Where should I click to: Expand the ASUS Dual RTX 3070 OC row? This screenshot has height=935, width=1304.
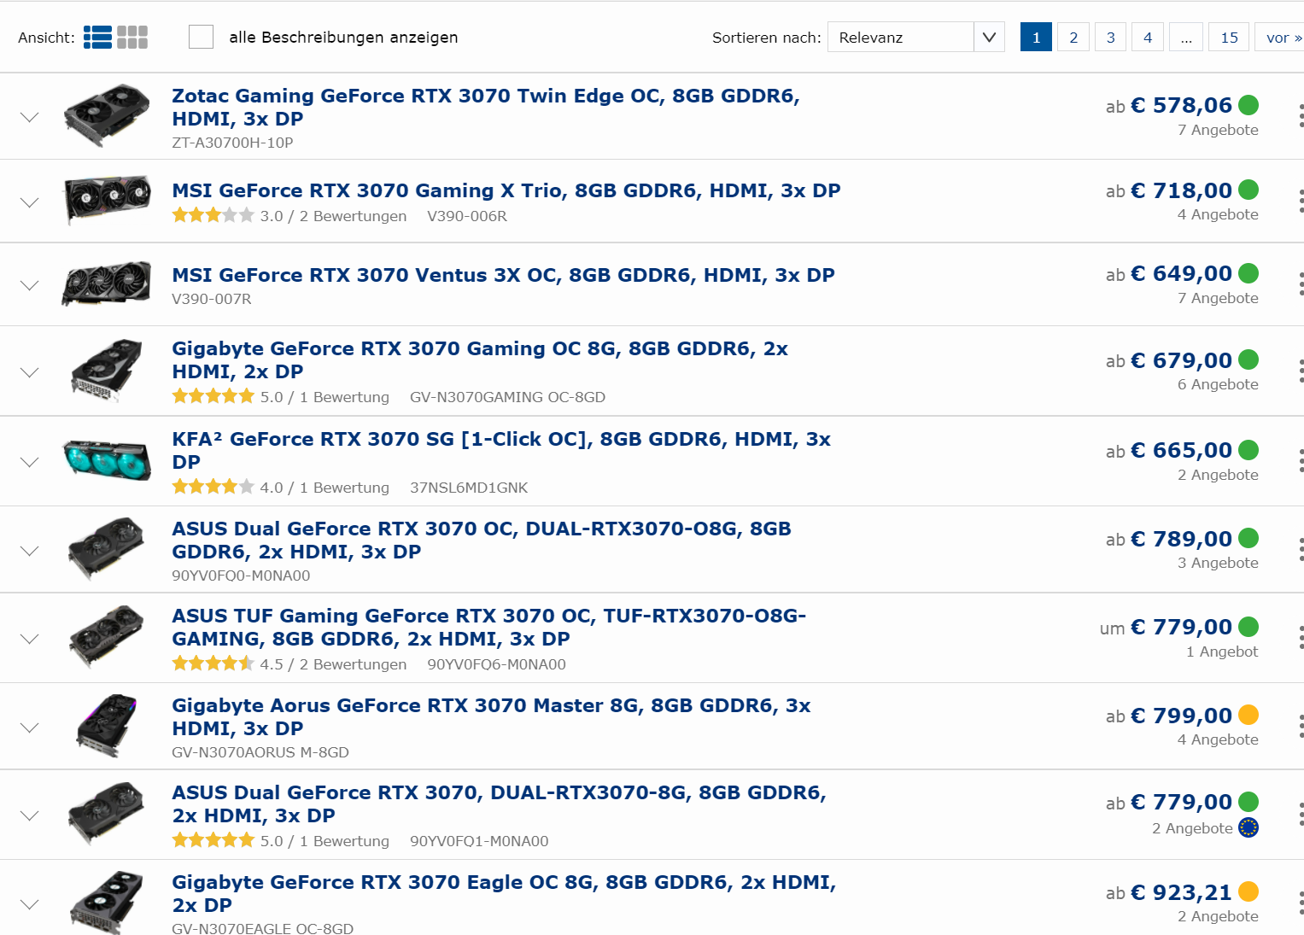[x=30, y=551]
